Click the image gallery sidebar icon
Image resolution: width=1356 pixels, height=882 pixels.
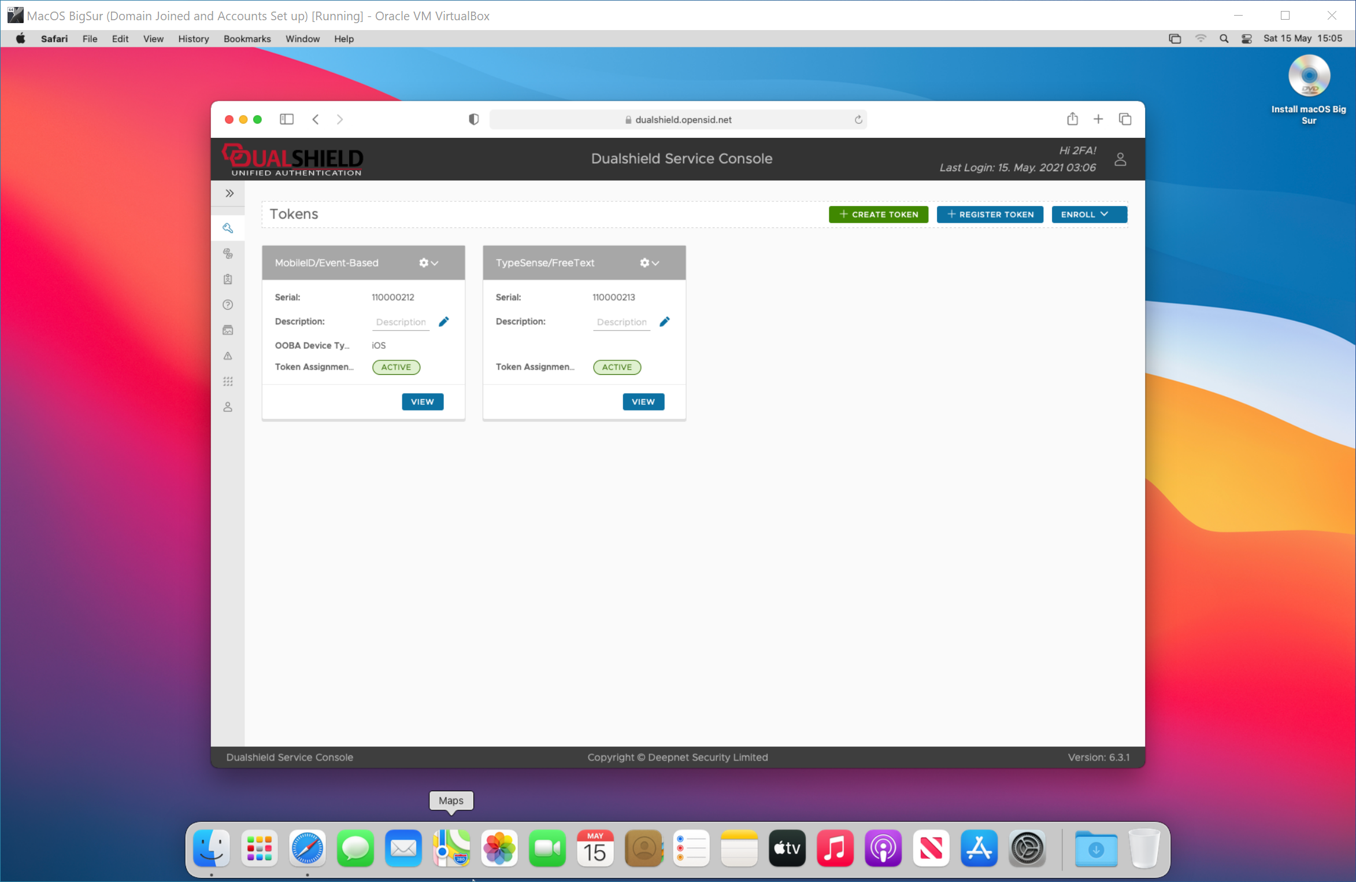pos(228,330)
